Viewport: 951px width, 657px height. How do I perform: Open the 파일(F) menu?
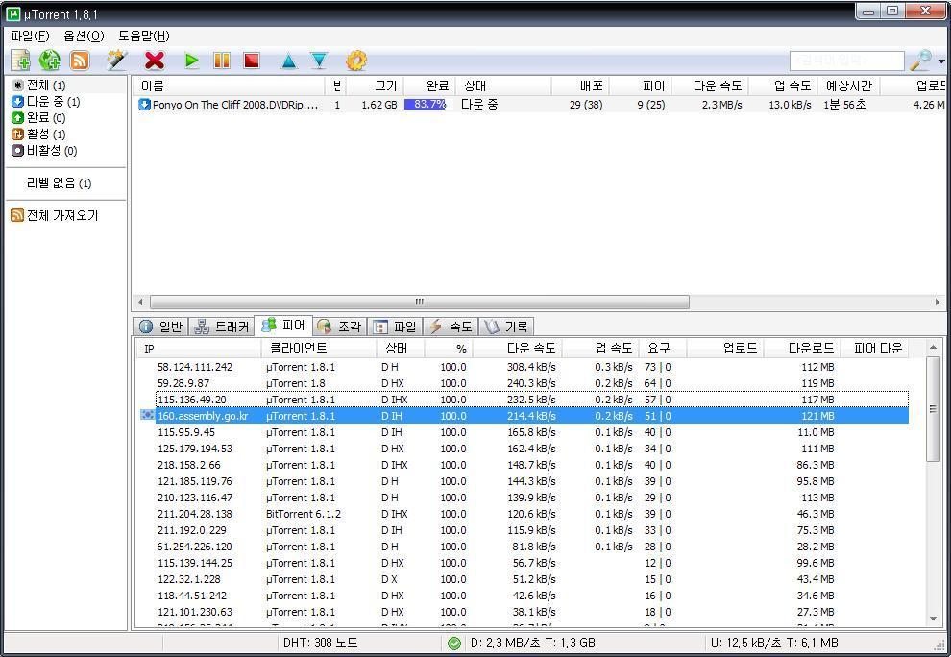30,36
